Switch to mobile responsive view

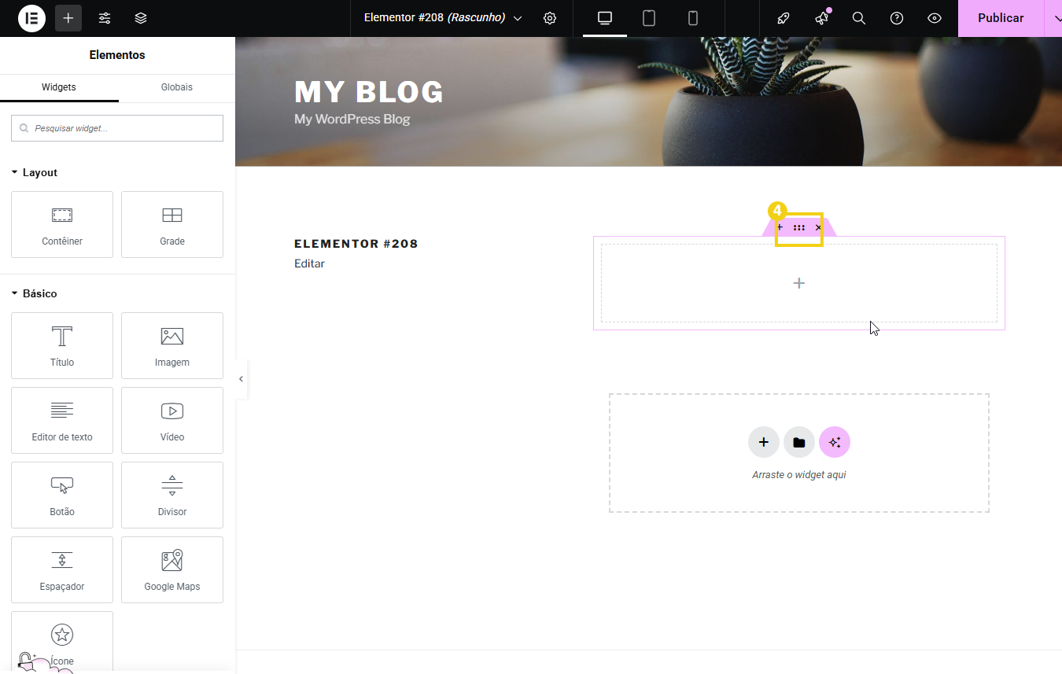point(693,18)
